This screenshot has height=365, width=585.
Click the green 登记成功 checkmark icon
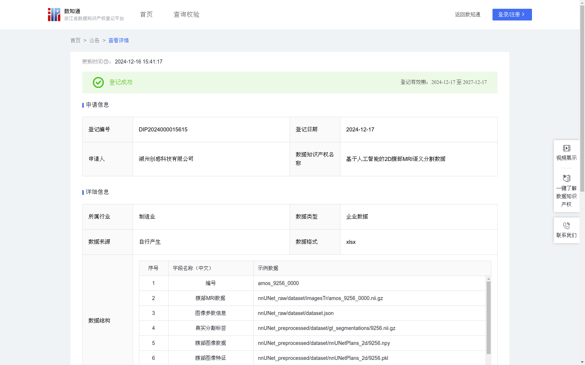[98, 82]
